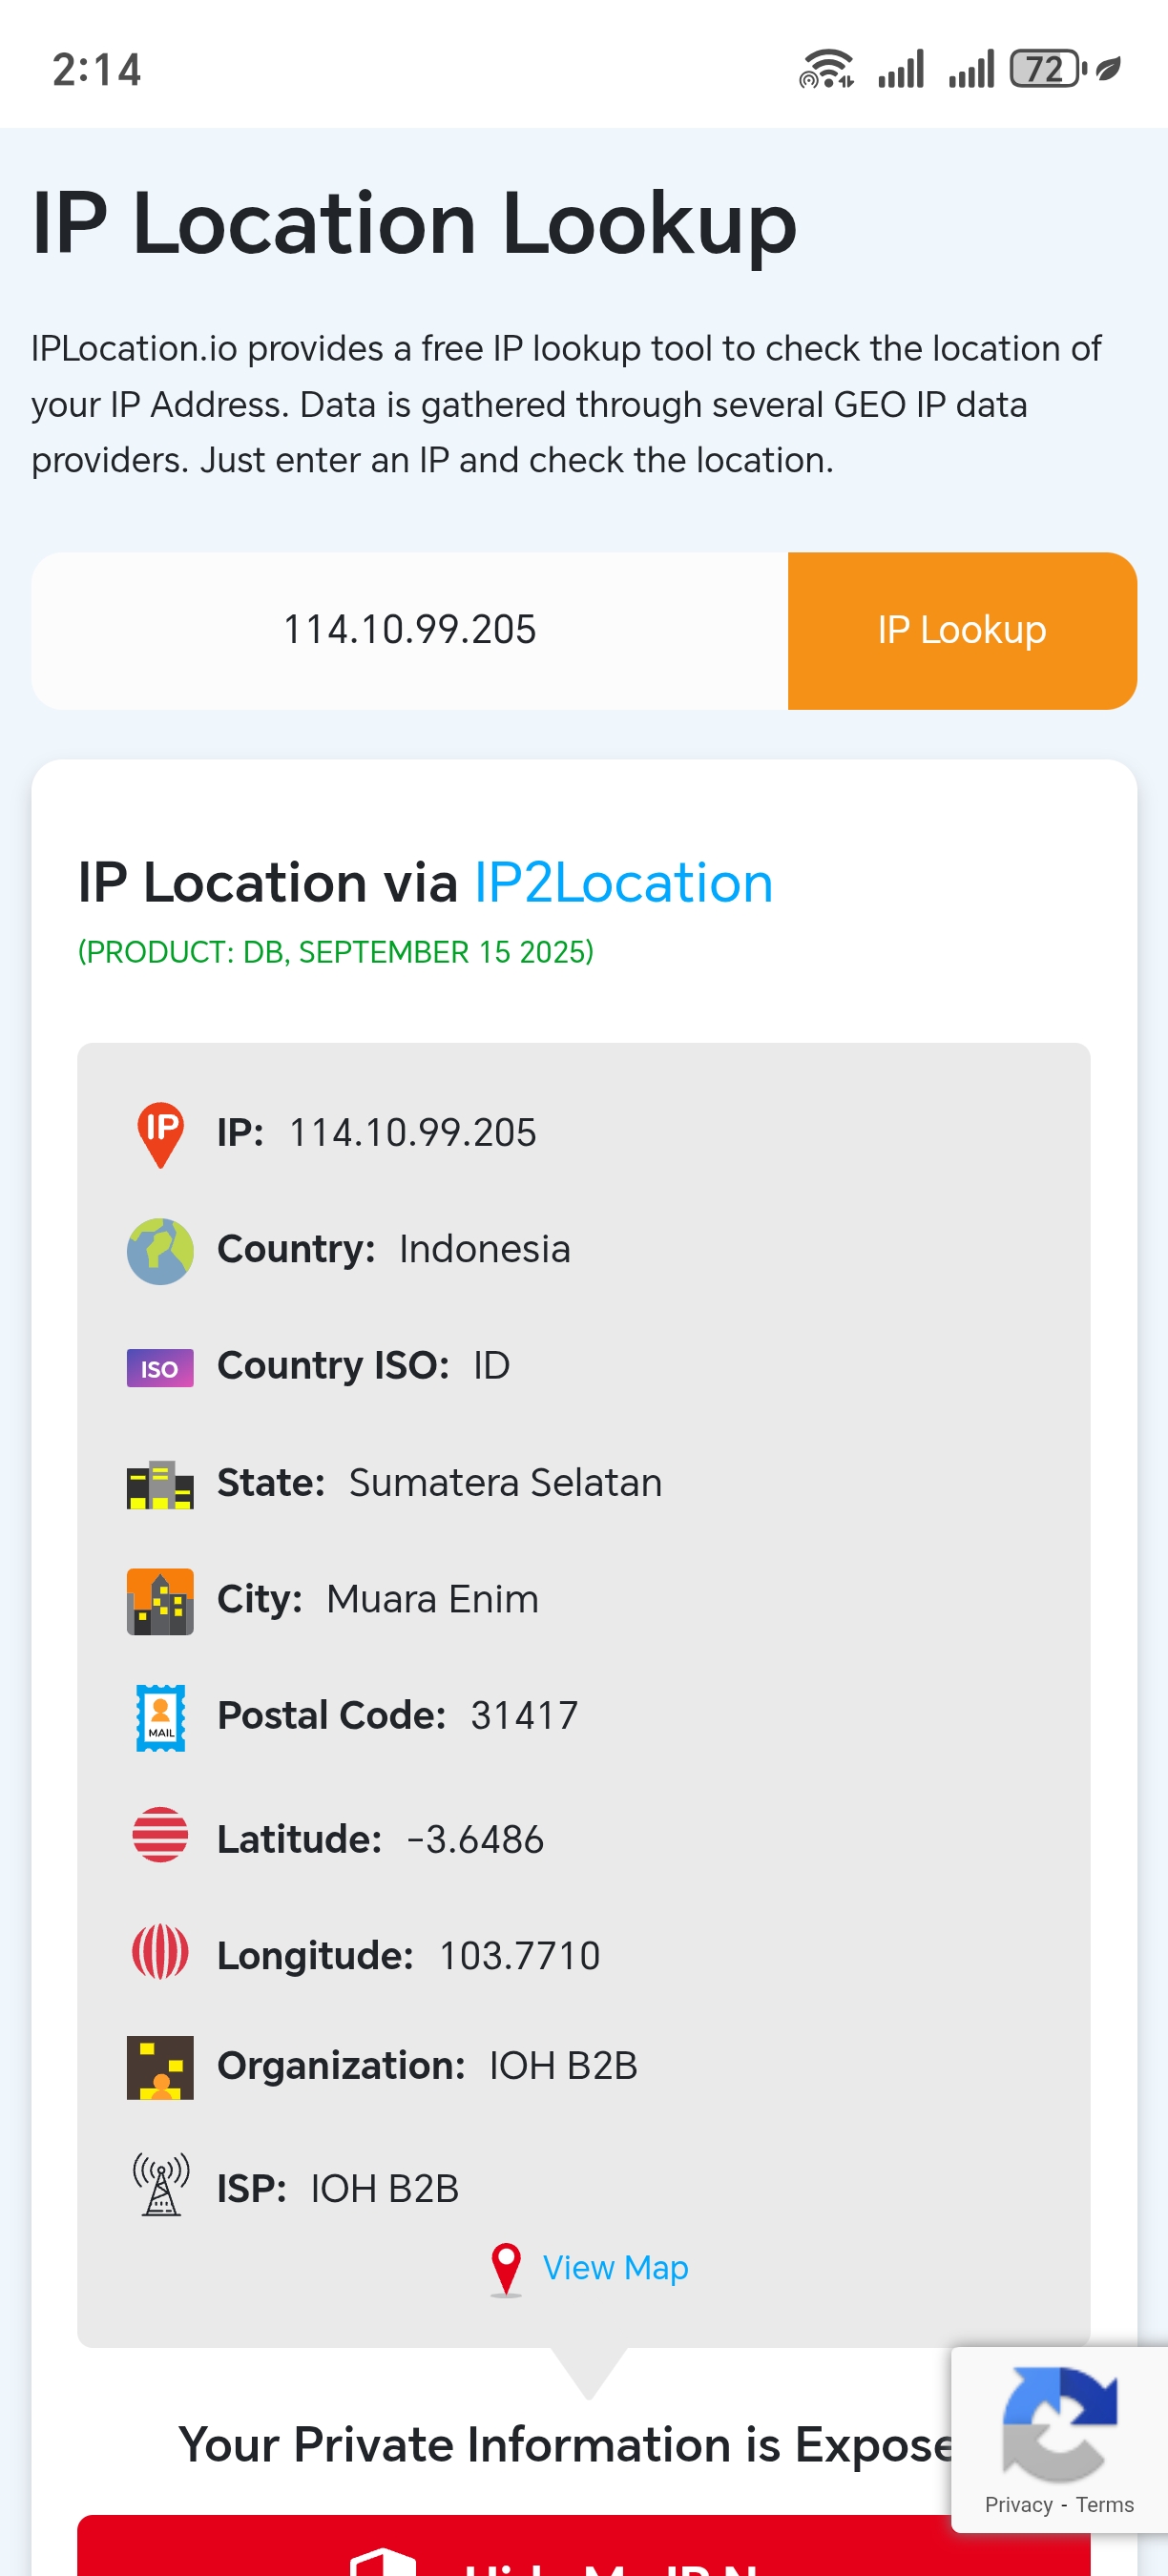
Task: Click the Postal Code mail stamp icon
Action: (160, 1717)
